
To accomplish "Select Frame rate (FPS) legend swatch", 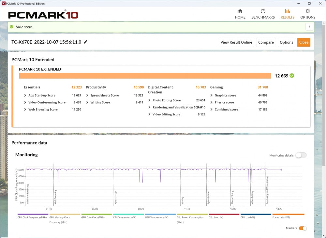I will [288, 214].
